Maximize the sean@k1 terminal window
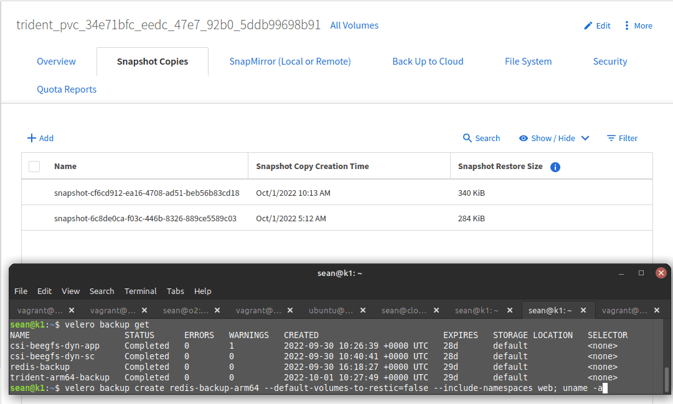 pyautogui.click(x=641, y=273)
